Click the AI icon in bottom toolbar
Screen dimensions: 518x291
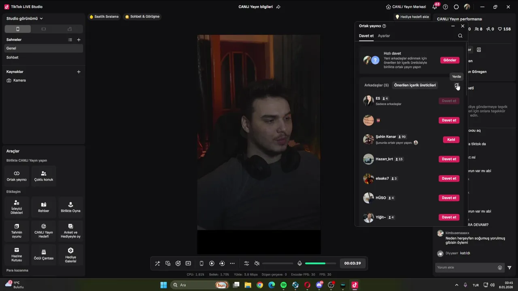(x=178, y=264)
